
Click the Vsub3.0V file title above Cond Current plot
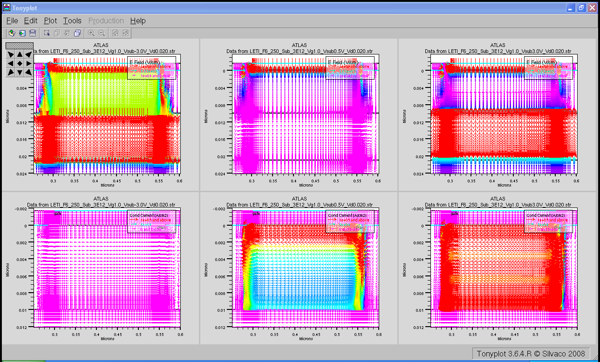click(x=498, y=205)
